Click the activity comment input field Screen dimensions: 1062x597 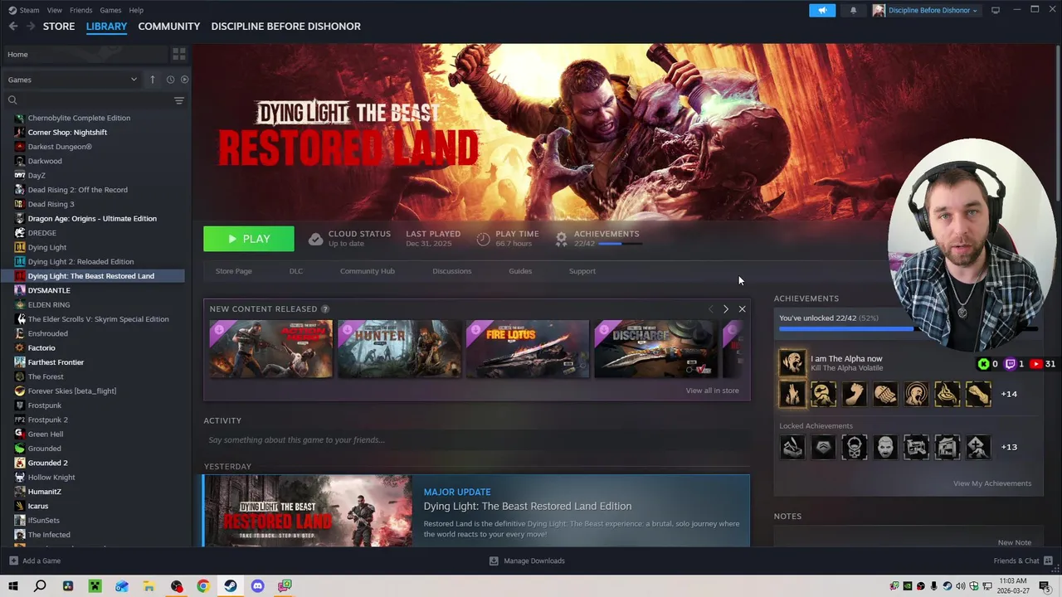476,440
